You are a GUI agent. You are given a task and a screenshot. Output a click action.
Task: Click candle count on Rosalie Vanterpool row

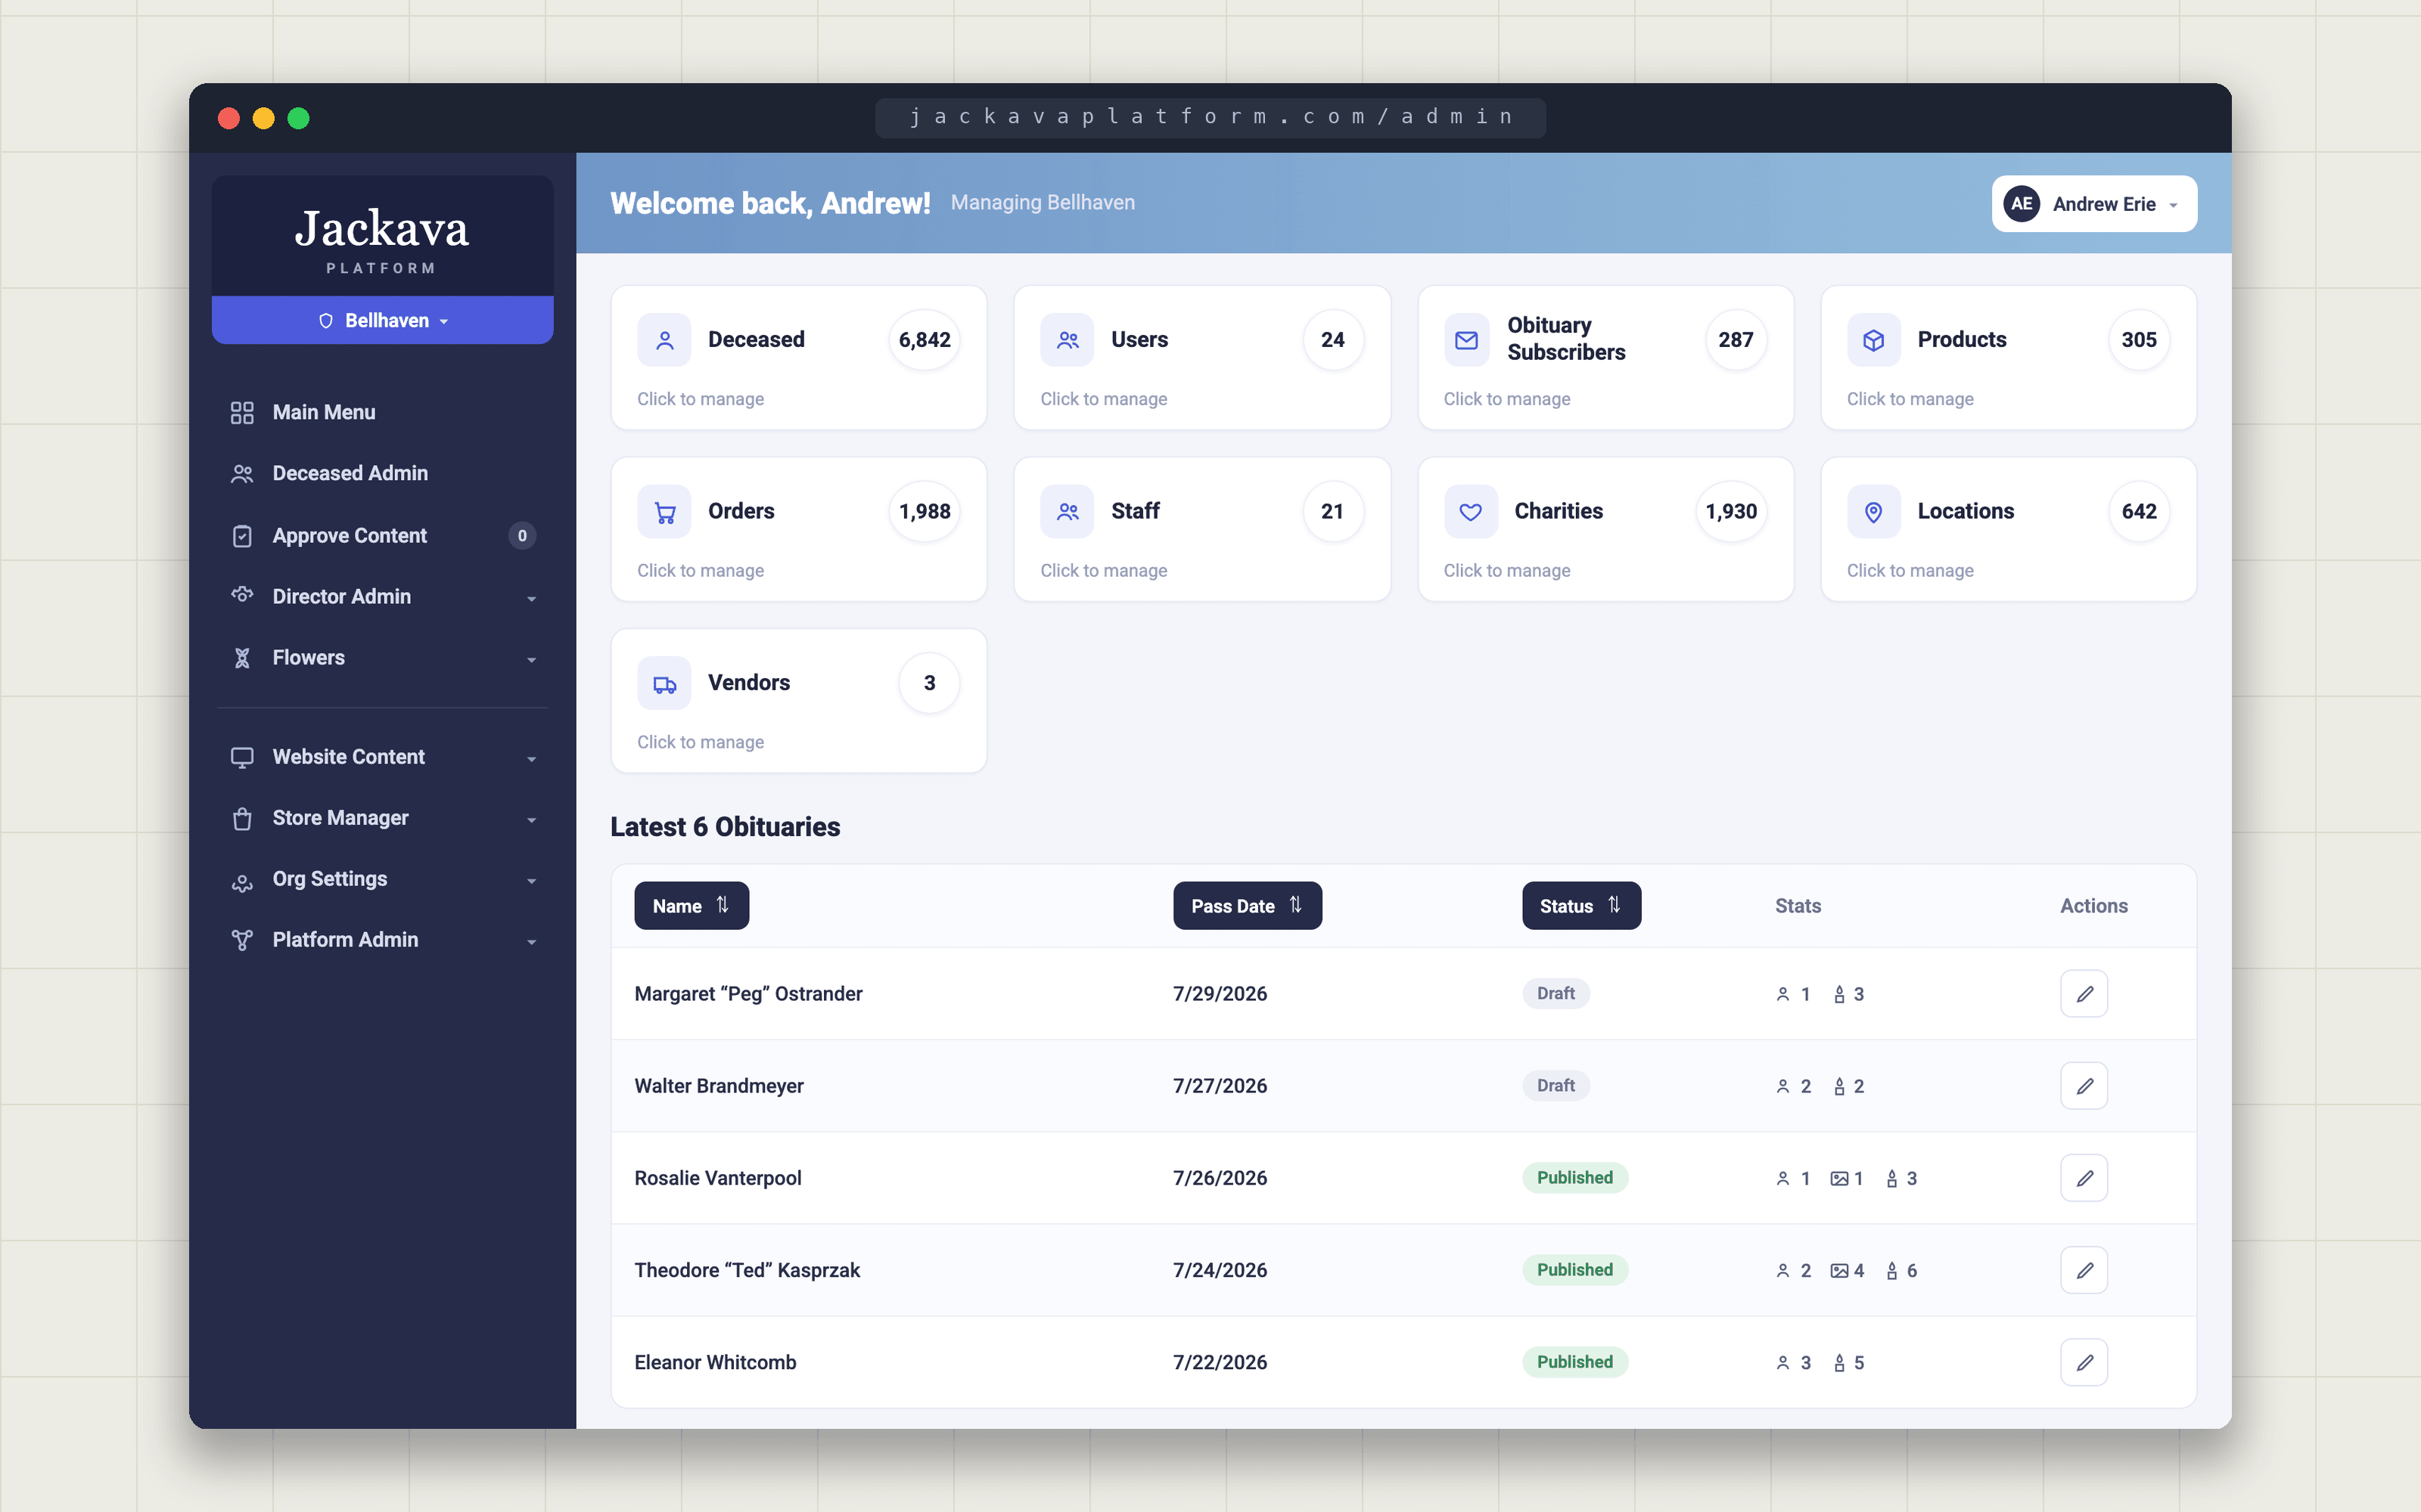[x=1900, y=1178]
